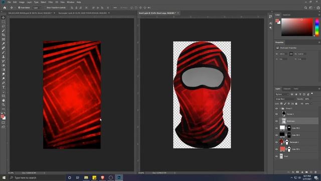Open the Image menu
This screenshot has height=181, width=321.
pyautogui.click(x=22, y=2)
